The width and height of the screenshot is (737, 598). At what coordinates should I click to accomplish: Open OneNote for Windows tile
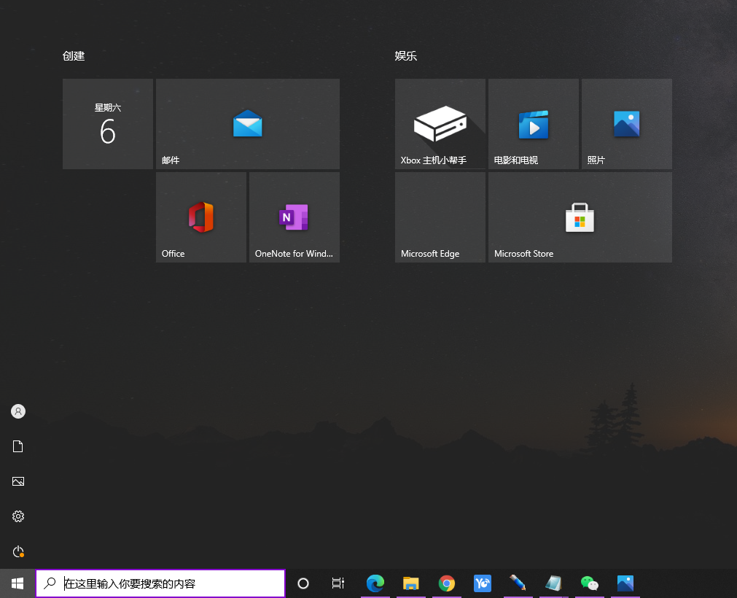pos(295,217)
